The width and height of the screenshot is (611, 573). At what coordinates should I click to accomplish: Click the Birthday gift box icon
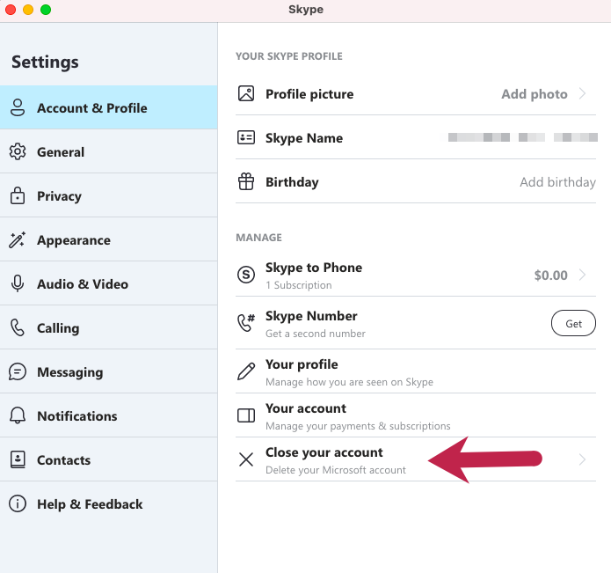[x=246, y=181]
